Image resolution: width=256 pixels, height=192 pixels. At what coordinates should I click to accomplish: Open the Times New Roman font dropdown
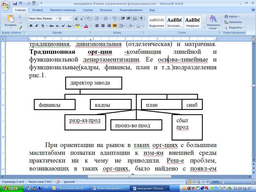coord(57,18)
